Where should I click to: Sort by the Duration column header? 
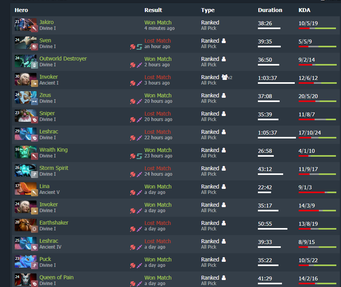pos(270,10)
